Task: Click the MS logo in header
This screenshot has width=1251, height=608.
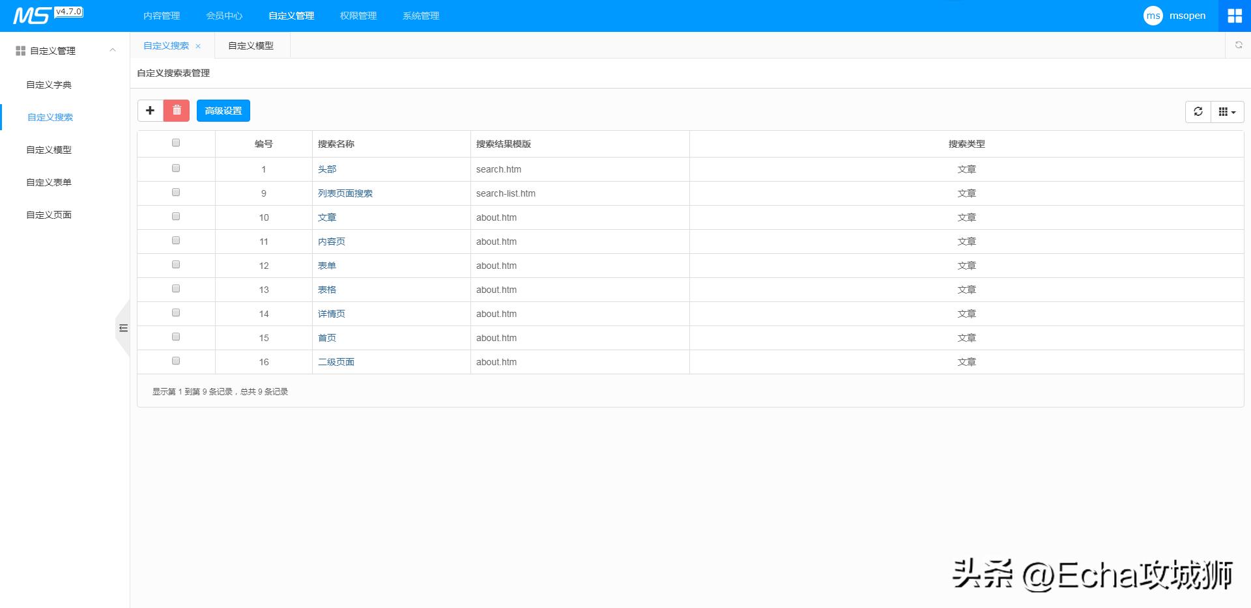Action: tap(31, 16)
